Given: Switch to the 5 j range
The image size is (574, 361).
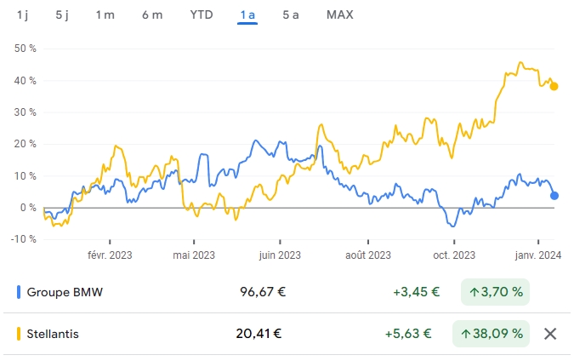Looking at the screenshot, I should coord(64,15).
